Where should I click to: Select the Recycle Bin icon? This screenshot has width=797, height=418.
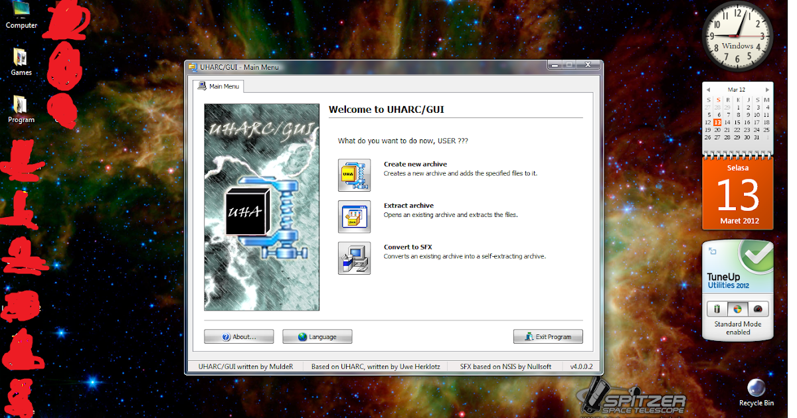coord(756,393)
